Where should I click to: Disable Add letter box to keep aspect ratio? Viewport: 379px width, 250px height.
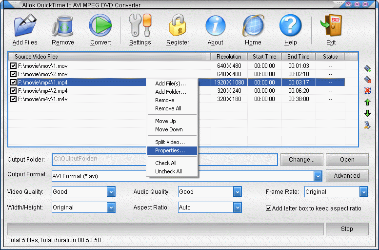pos(268,208)
